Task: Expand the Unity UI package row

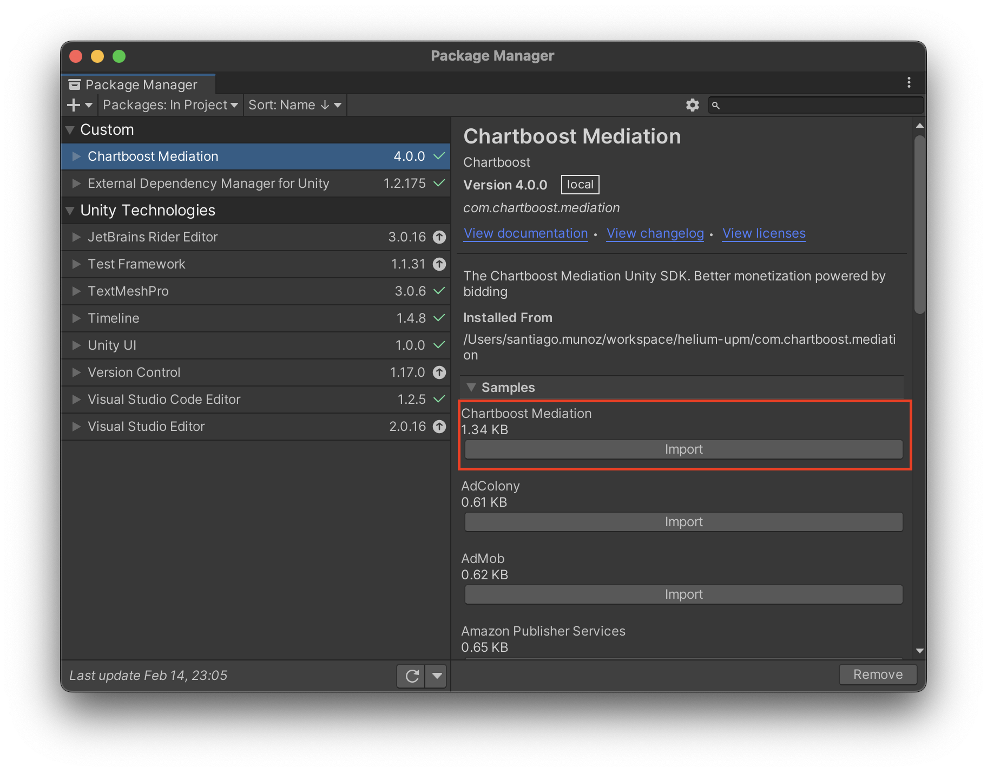Action: click(x=76, y=345)
